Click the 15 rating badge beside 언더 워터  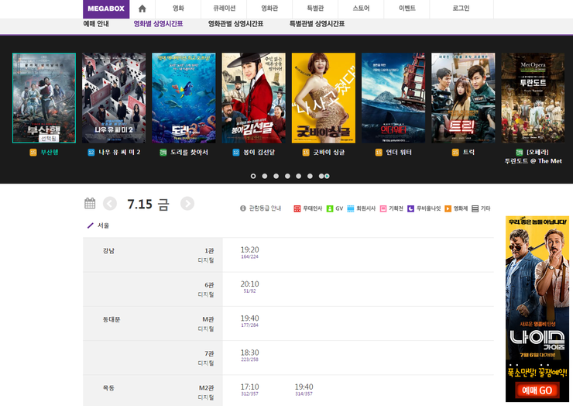point(379,153)
